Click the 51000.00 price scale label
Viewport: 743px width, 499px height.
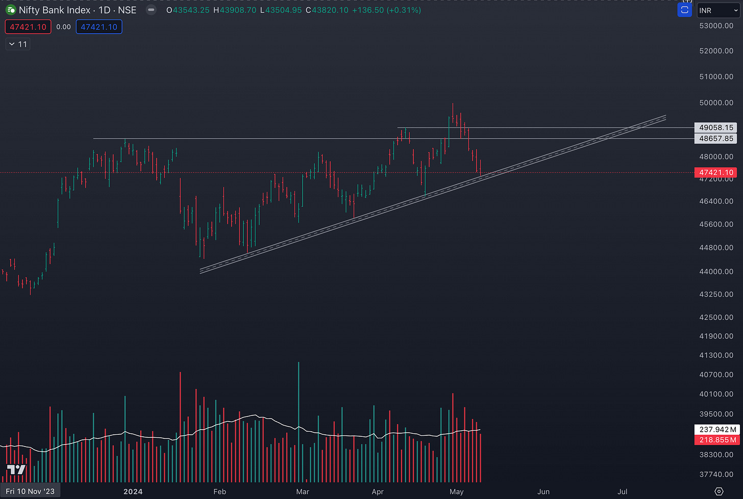[716, 76]
